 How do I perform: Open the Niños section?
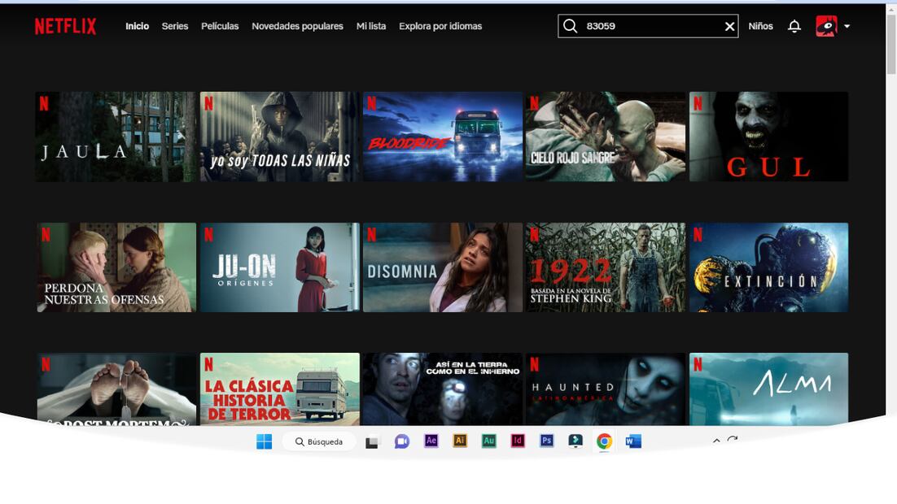pos(760,26)
